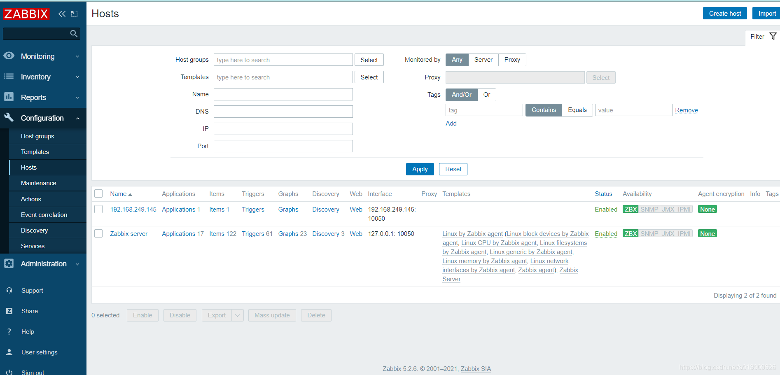Select the Equals tag operator
Viewport: 780px width, 375px height.
(577, 110)
